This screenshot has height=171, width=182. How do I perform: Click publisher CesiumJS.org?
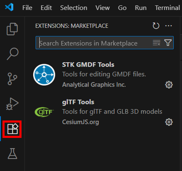(x=81, y=122)
